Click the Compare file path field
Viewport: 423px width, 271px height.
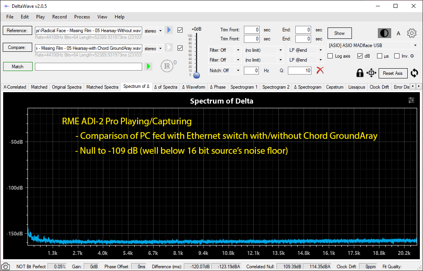coord(88,48)
